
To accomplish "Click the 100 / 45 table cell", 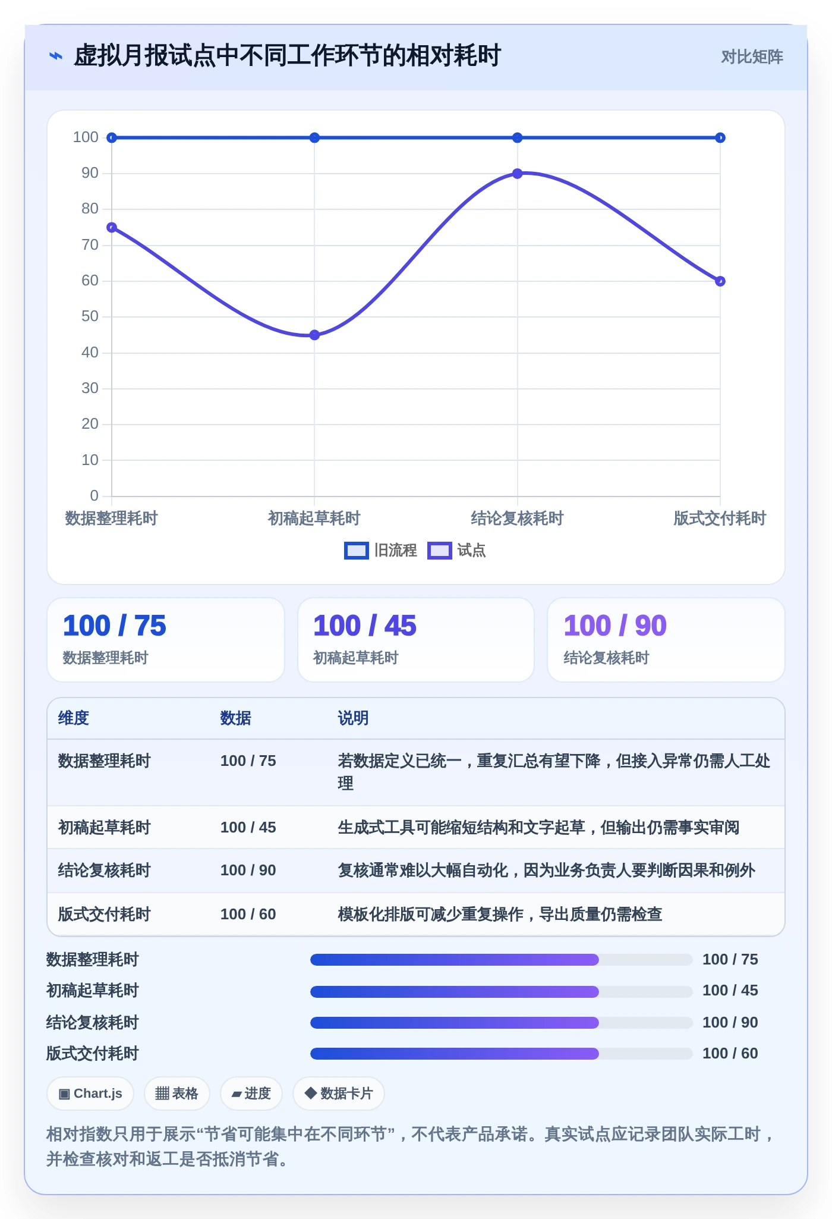I will tap(248, 828).
